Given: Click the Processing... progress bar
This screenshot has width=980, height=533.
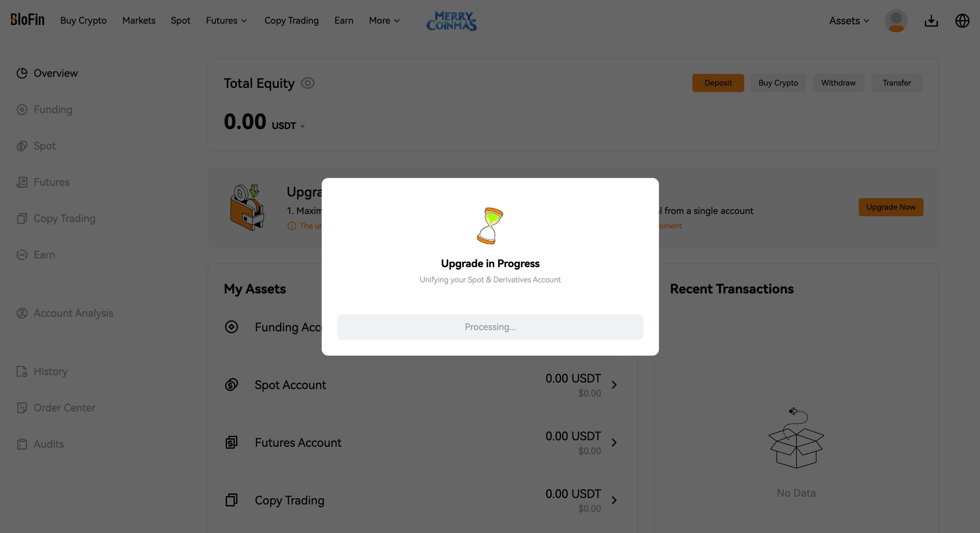Looking at the screenshot, I should pos(490,327).
